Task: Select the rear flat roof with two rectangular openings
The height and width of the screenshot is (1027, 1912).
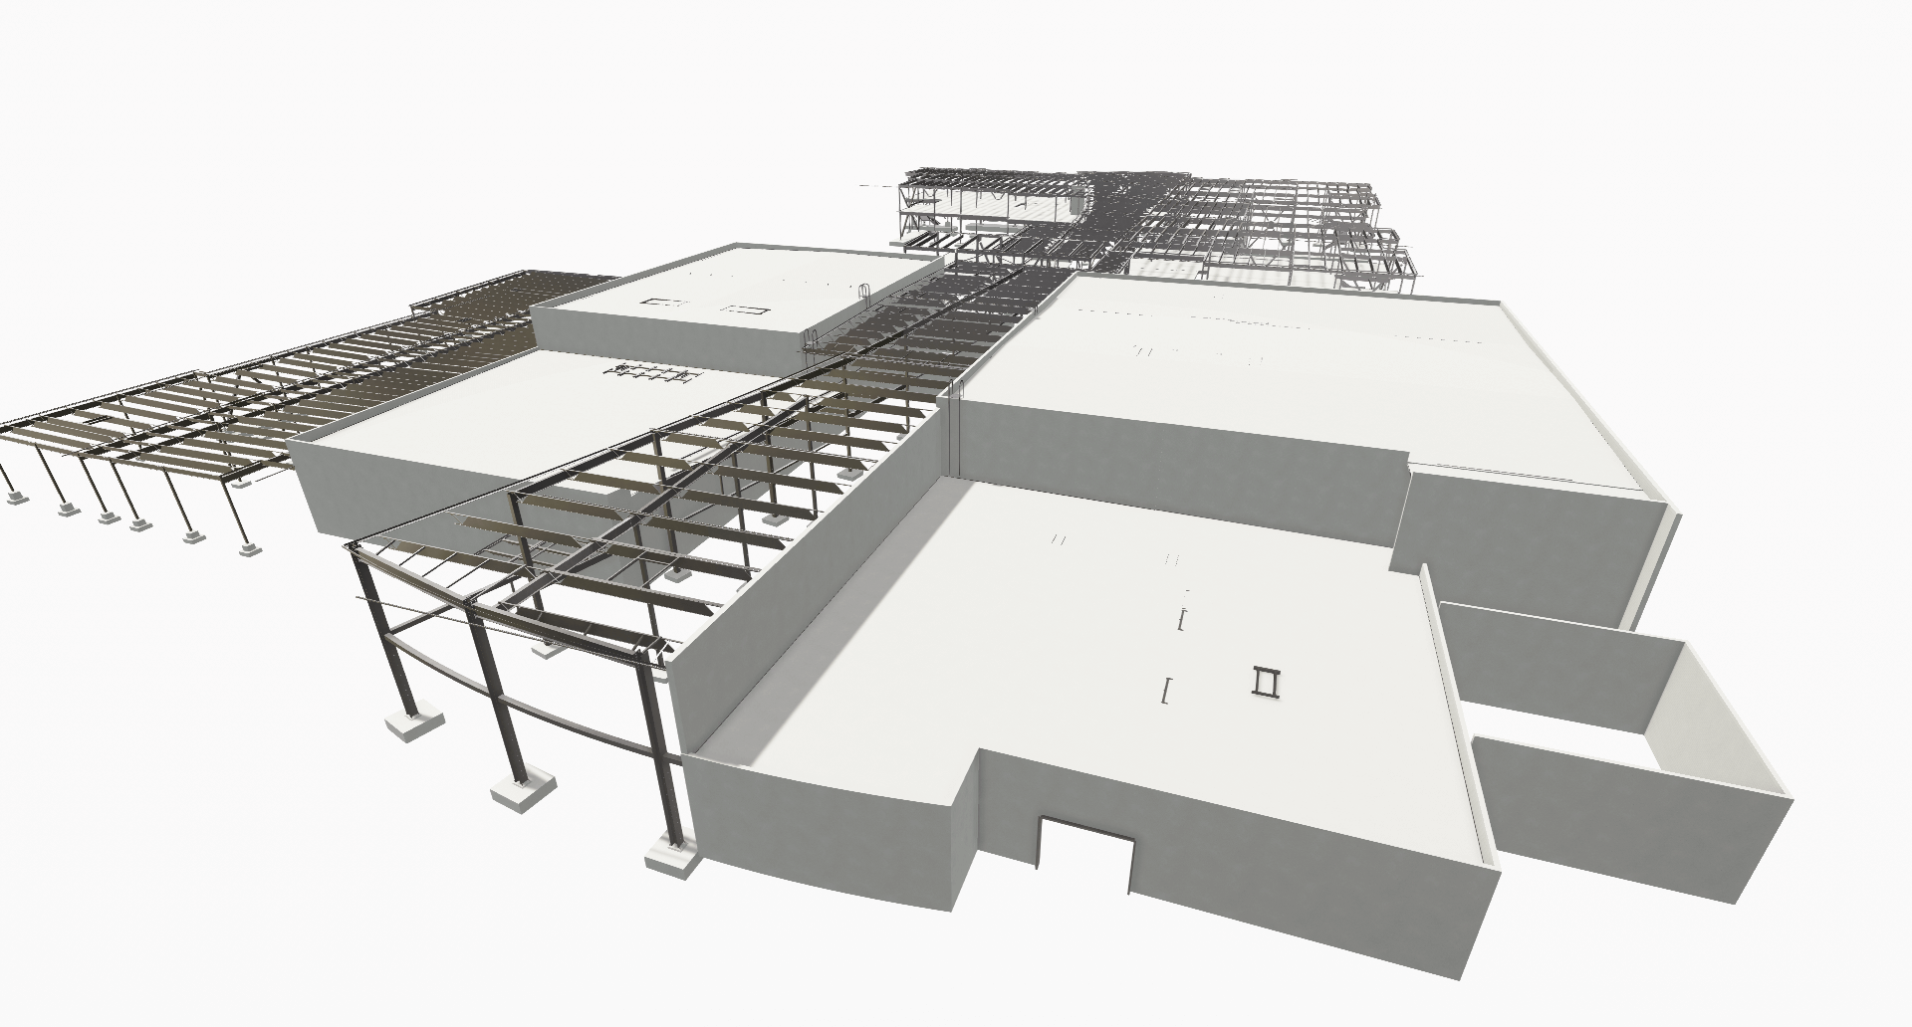Action: (x=737, y=289)
